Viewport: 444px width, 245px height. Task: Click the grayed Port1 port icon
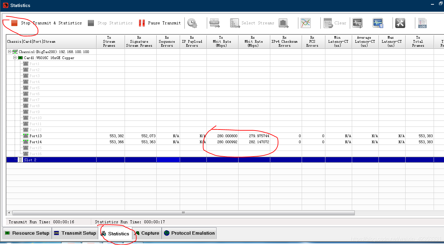click(26, 64)
